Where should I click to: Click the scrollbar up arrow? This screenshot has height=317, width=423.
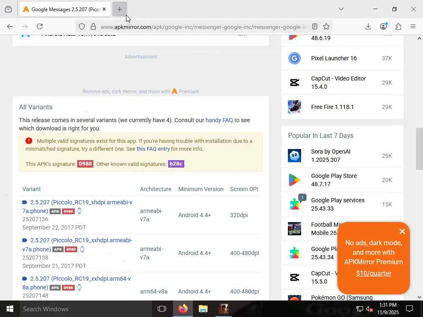point(419,38)
